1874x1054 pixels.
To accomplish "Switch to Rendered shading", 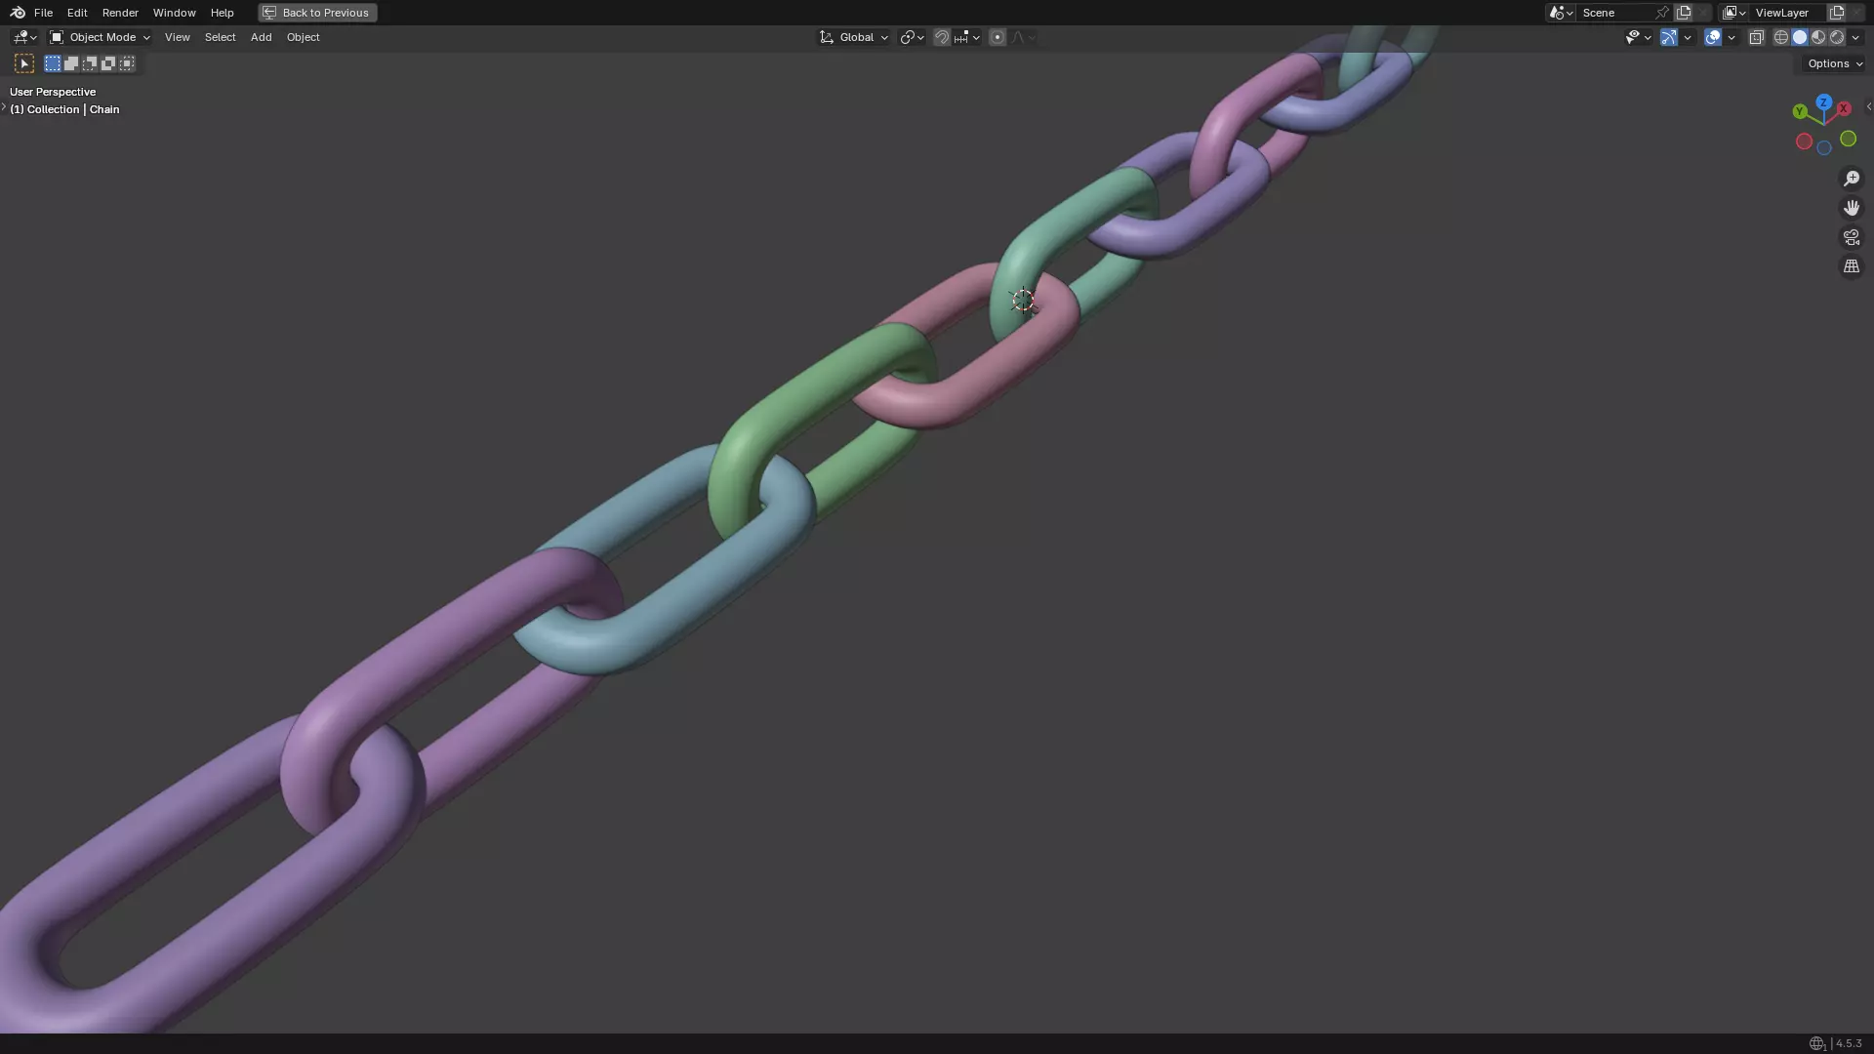I will point(1837,37).
